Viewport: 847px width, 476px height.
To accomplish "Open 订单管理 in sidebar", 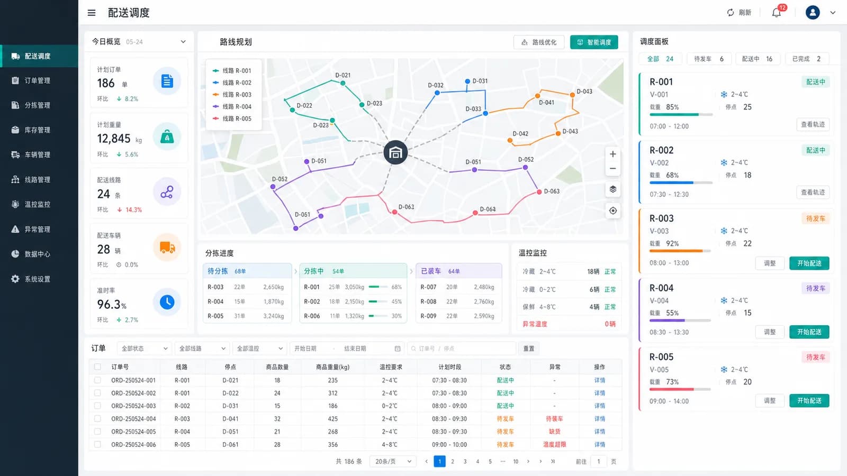I will pos(39,80).
